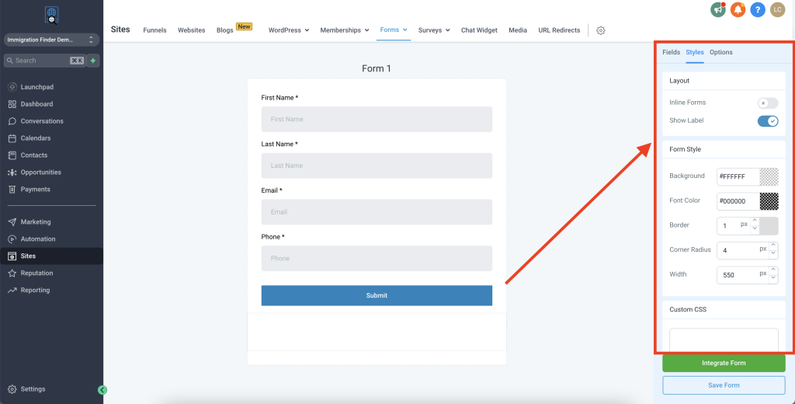The image size is (795, 404).
Task: Open the notifications bell icon
Action: click(738, 10)
